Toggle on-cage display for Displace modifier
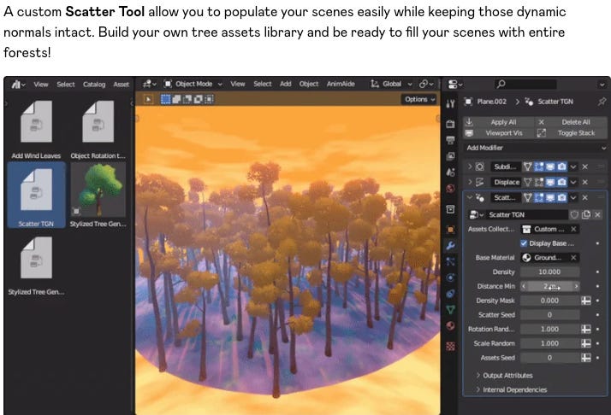Viewport: 611px width, 415px height. coord(528,182)
